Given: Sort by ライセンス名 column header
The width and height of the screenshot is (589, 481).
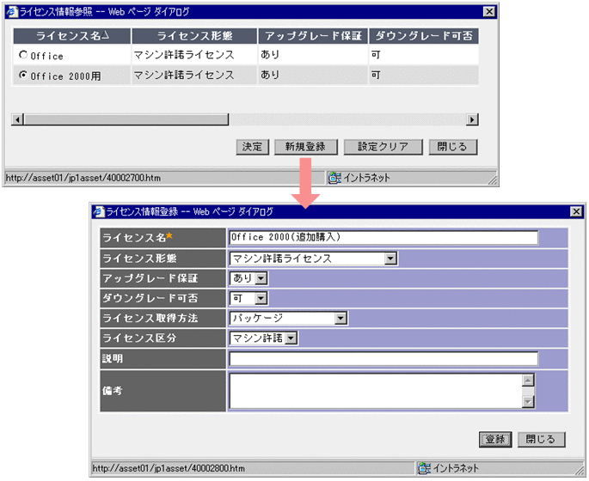Looking at the screenshot, I should coord(72,36).
